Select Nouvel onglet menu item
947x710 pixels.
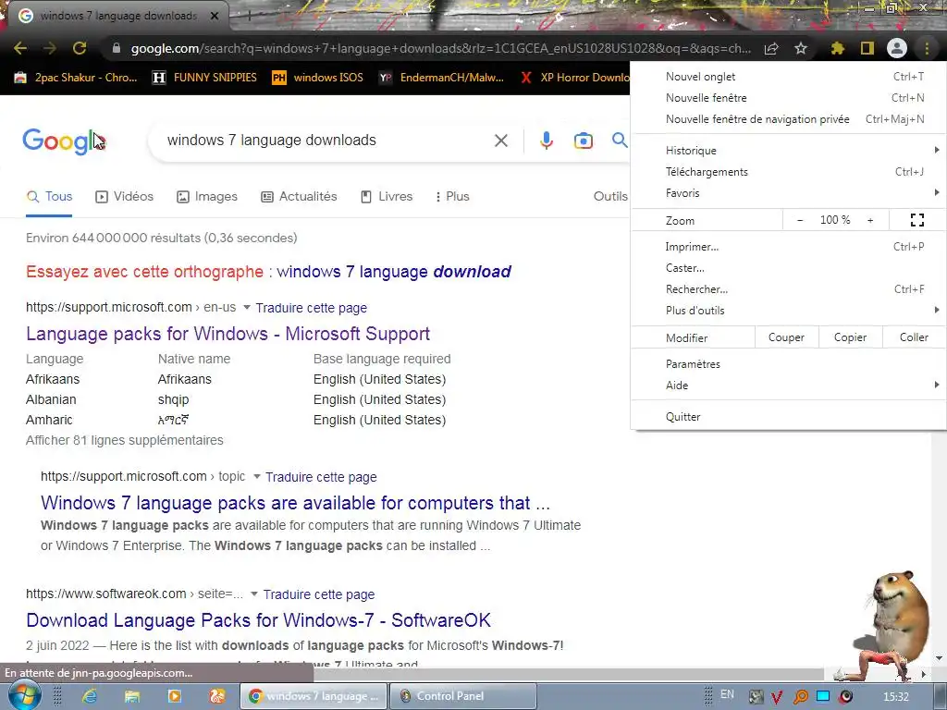788,77
